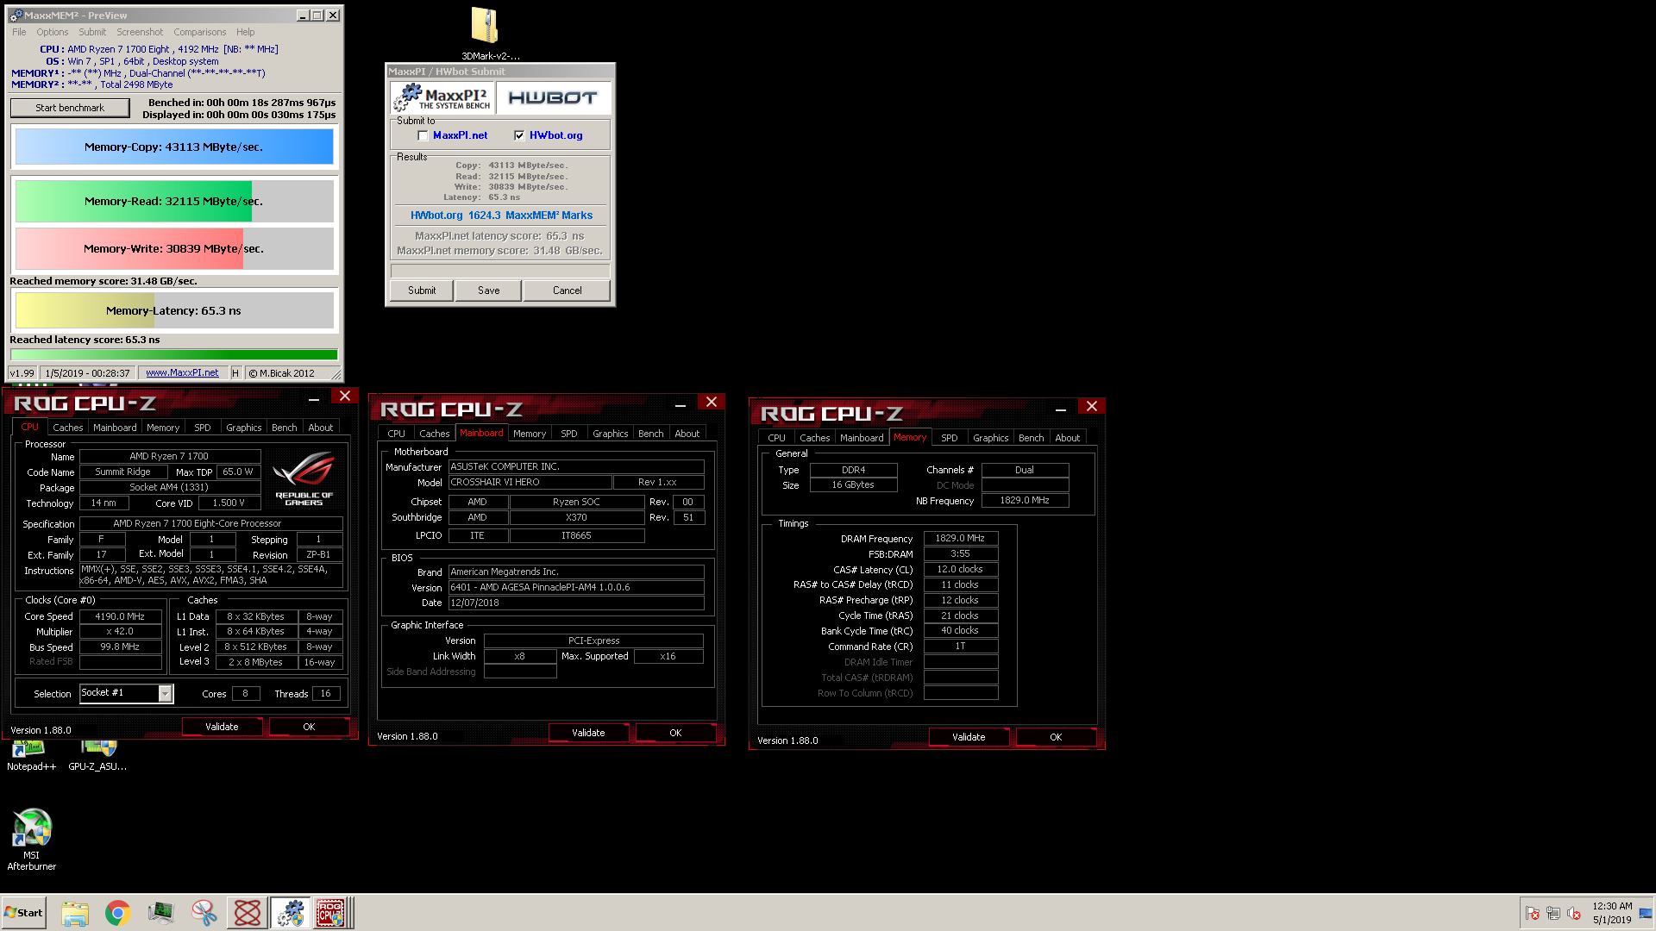This screenshot has width=1656, height=931.
Task: Open the Comparisons menu in MaxxMEM²
Action: coord(199,32)
